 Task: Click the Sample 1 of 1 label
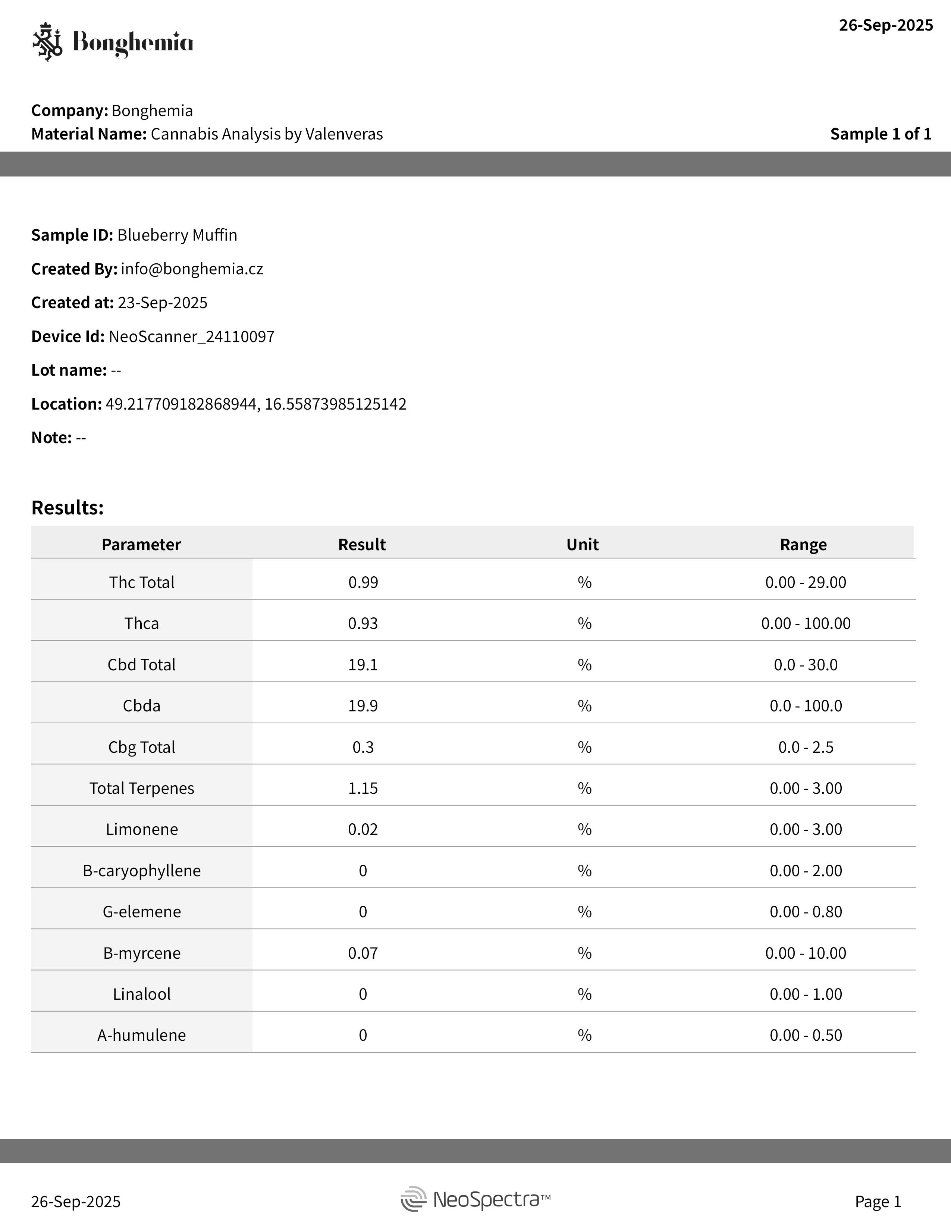tap(881, 134)
